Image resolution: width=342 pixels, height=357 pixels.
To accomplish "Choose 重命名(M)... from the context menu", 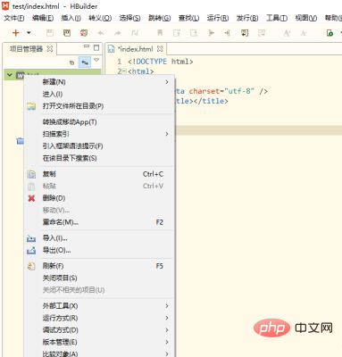I will tap(99, 222).
